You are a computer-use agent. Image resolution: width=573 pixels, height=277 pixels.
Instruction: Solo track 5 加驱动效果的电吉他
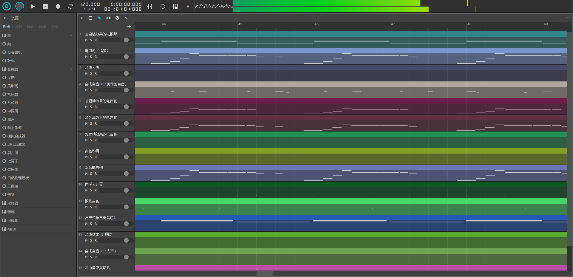91,107
